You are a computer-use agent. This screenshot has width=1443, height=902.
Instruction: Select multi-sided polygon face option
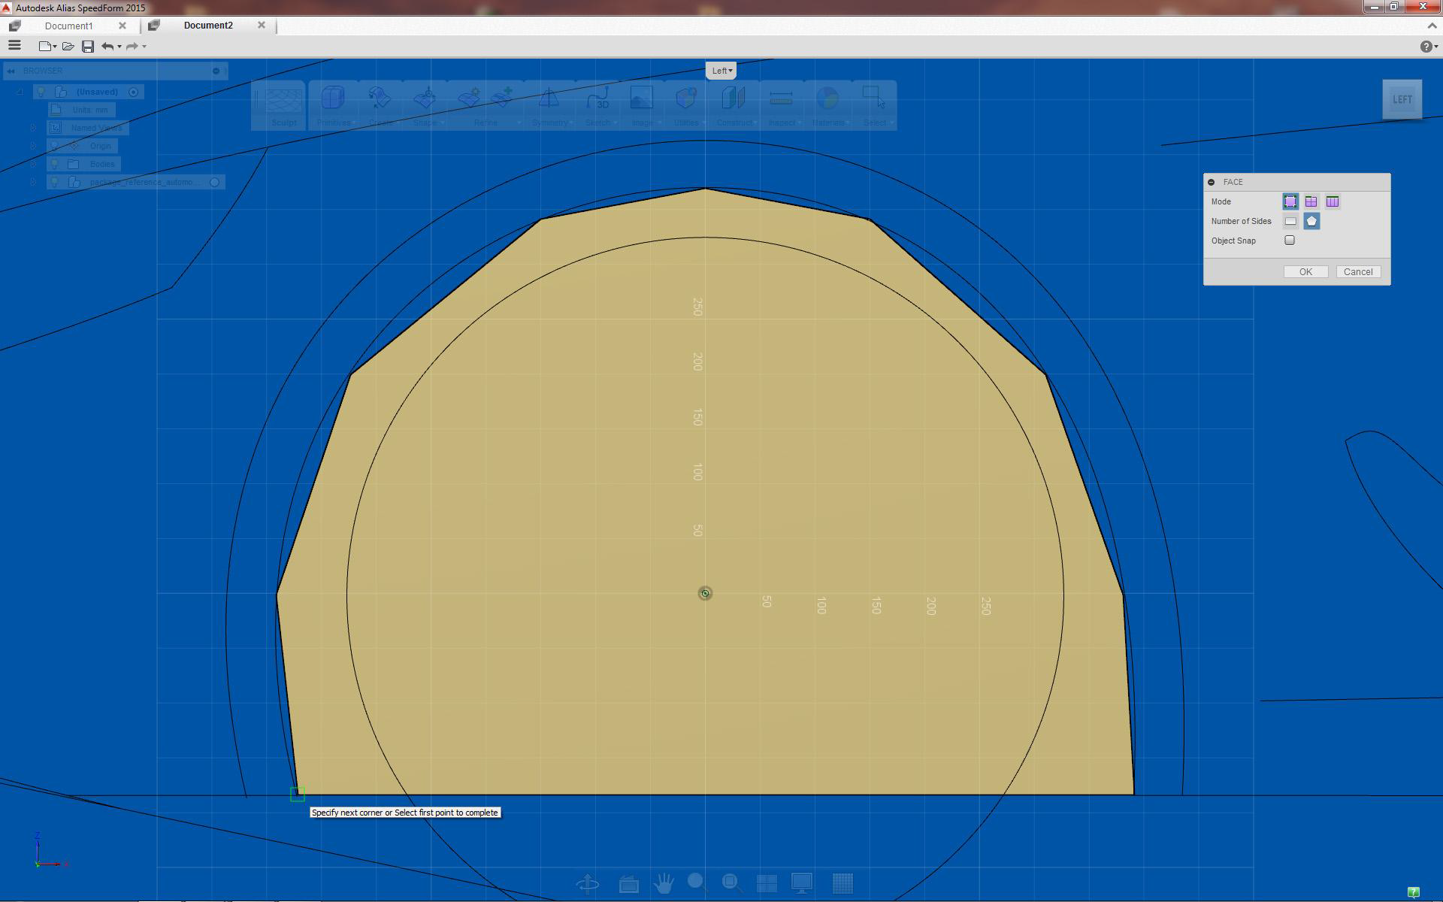click(x=1311, y=221)
